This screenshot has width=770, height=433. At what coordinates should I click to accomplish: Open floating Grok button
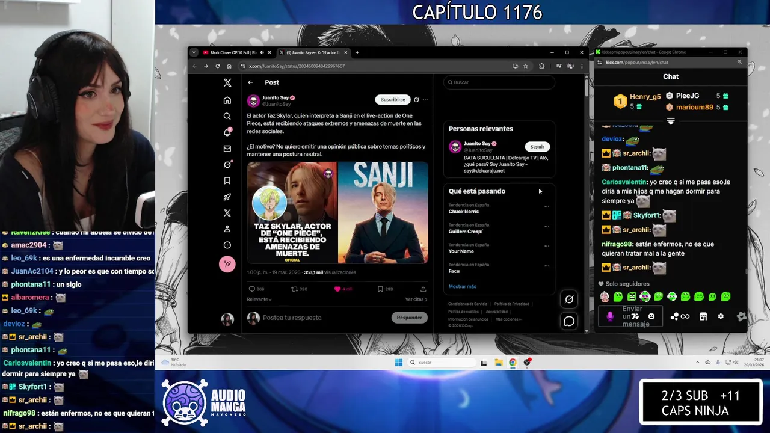pos(569,299)
